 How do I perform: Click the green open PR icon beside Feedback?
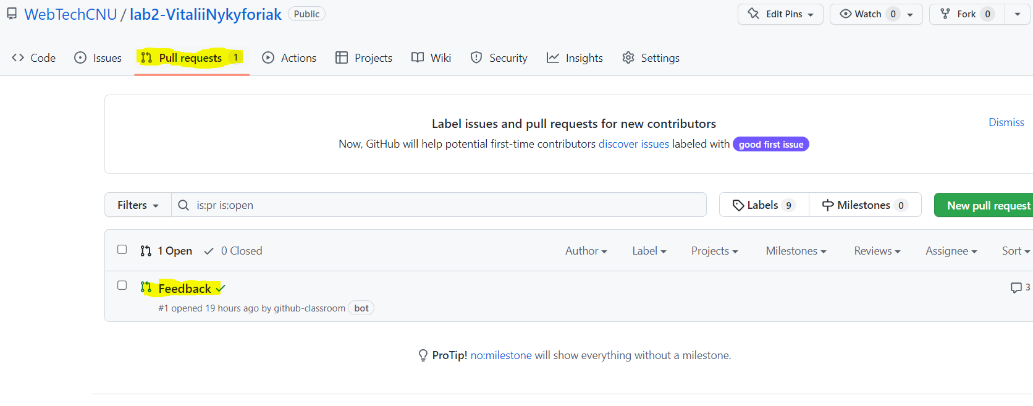tap(146, 287)
